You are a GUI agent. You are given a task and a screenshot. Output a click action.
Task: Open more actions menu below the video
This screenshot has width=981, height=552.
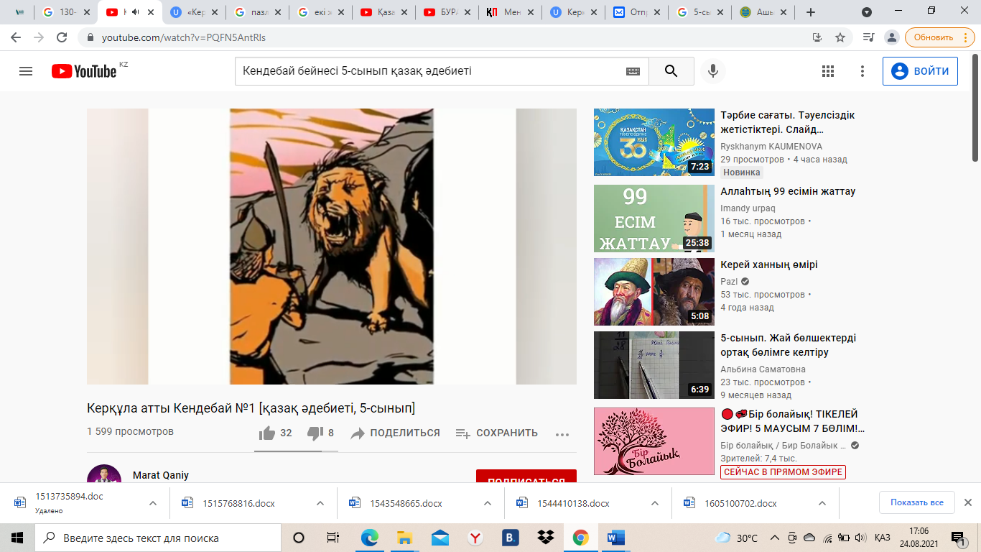562,433
